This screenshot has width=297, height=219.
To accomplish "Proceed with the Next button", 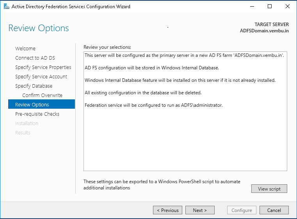I will coord(200,210).
